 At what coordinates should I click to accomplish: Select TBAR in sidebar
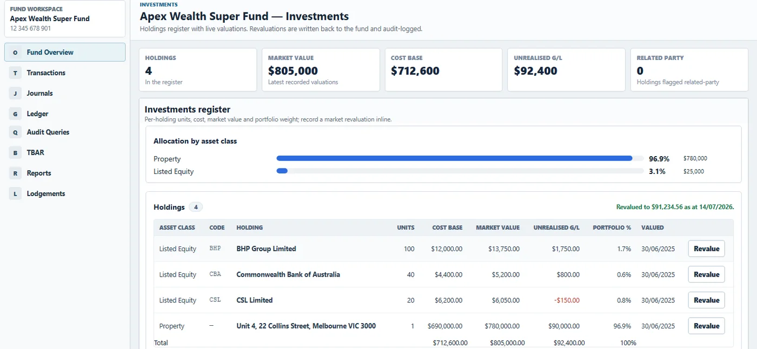[x=65, y=153]
